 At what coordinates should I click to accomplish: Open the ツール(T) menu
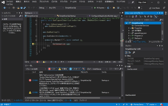click(99, 2)
